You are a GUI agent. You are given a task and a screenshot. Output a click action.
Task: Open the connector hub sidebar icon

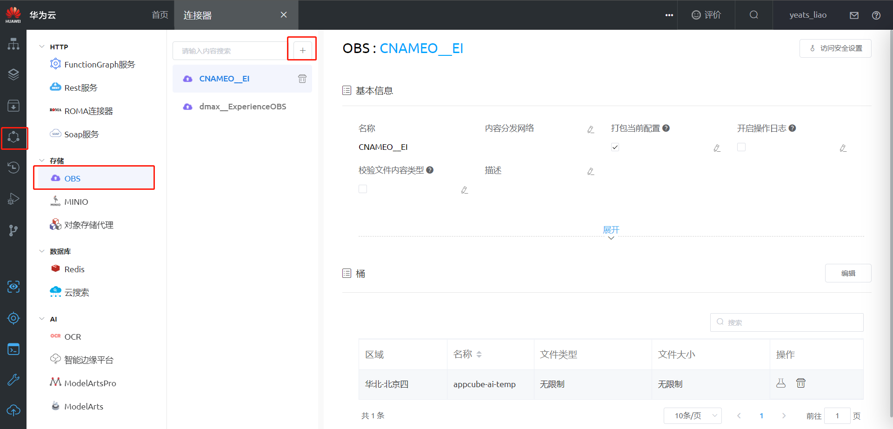tap(13, 137)
